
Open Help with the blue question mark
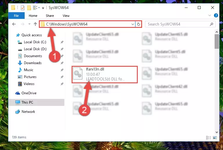click(216, 15)
